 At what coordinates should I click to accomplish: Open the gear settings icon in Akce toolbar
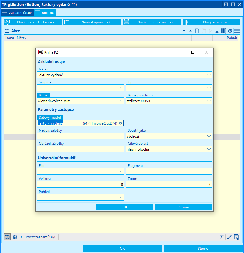point(230,31)
